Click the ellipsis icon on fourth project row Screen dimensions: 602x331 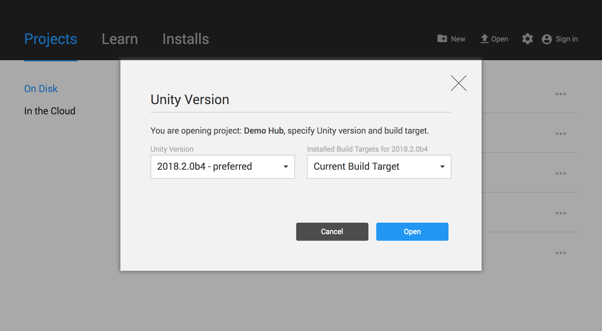[x=560, y=213]
